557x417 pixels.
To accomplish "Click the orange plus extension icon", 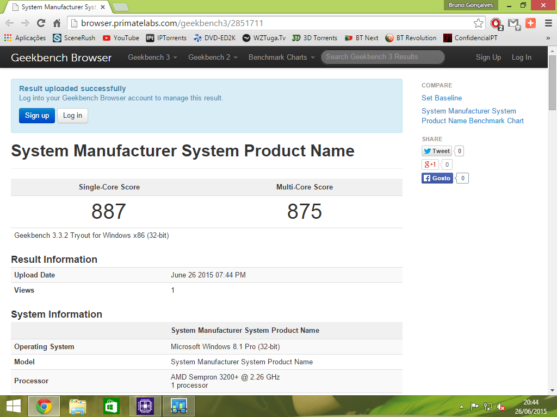I will point(531,23).
